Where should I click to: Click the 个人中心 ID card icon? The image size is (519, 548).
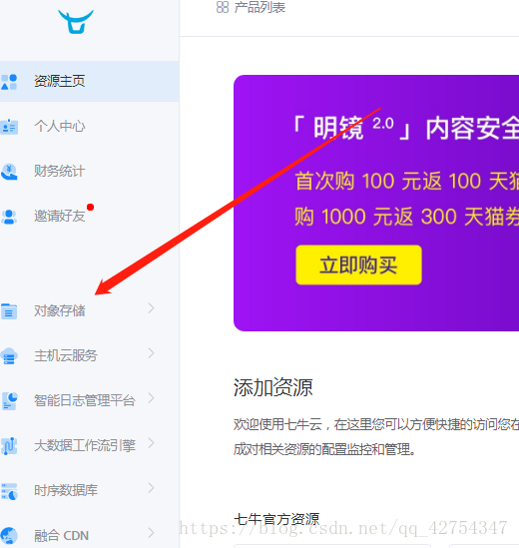coord(9,127)
